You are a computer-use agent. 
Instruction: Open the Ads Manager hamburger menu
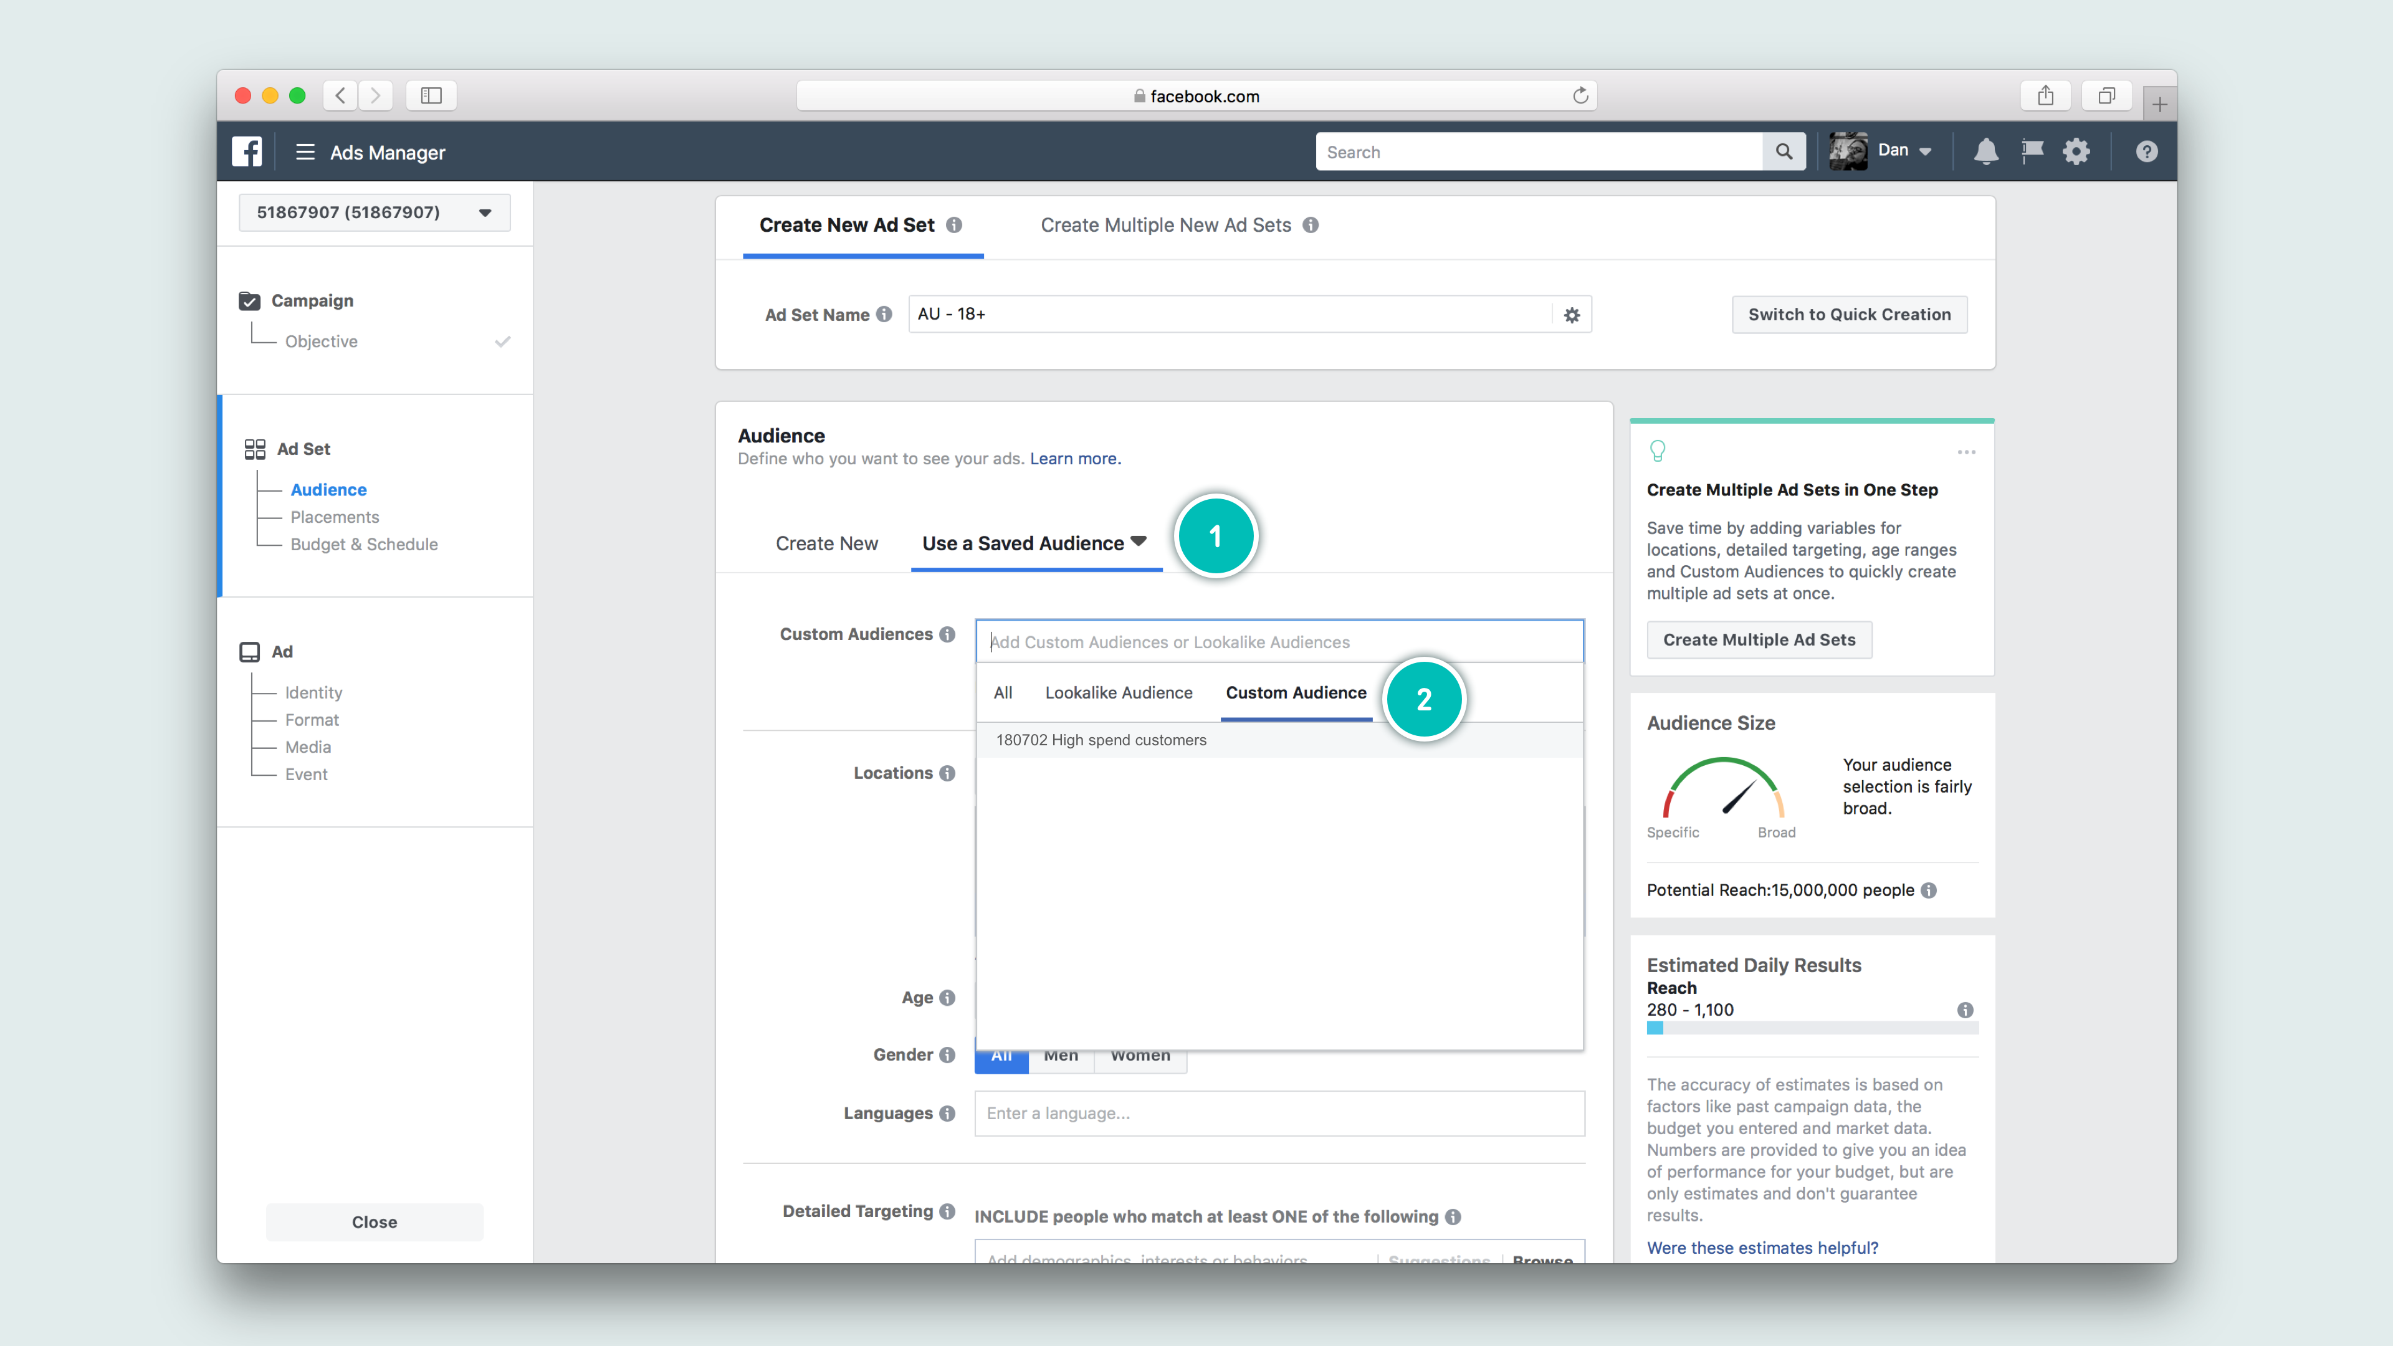tap(305, 151)
